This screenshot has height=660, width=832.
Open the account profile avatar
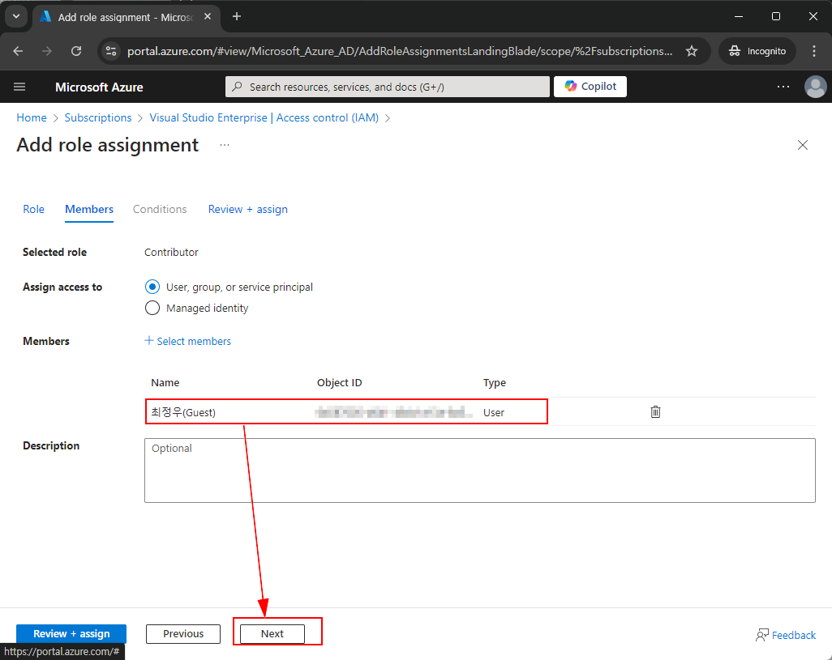pos(815,87)
